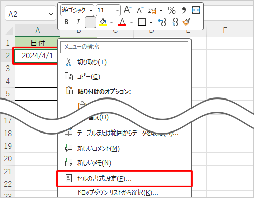
Task: Open font color dropdown arrow
Action: point(131,22)
